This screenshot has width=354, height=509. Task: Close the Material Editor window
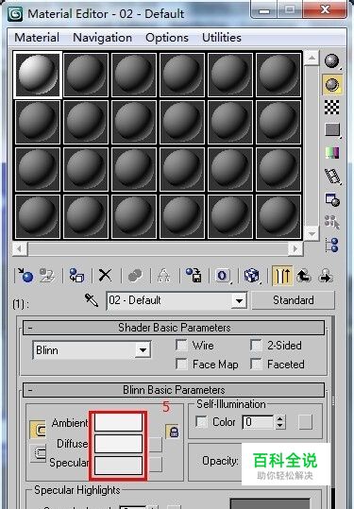[x=325, y=9]
